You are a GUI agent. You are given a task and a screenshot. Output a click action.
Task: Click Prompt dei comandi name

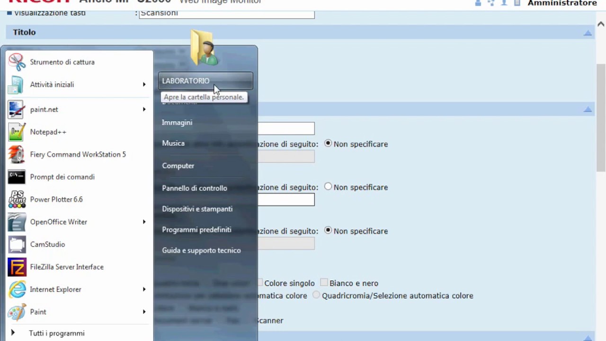[x=62, y=177]
